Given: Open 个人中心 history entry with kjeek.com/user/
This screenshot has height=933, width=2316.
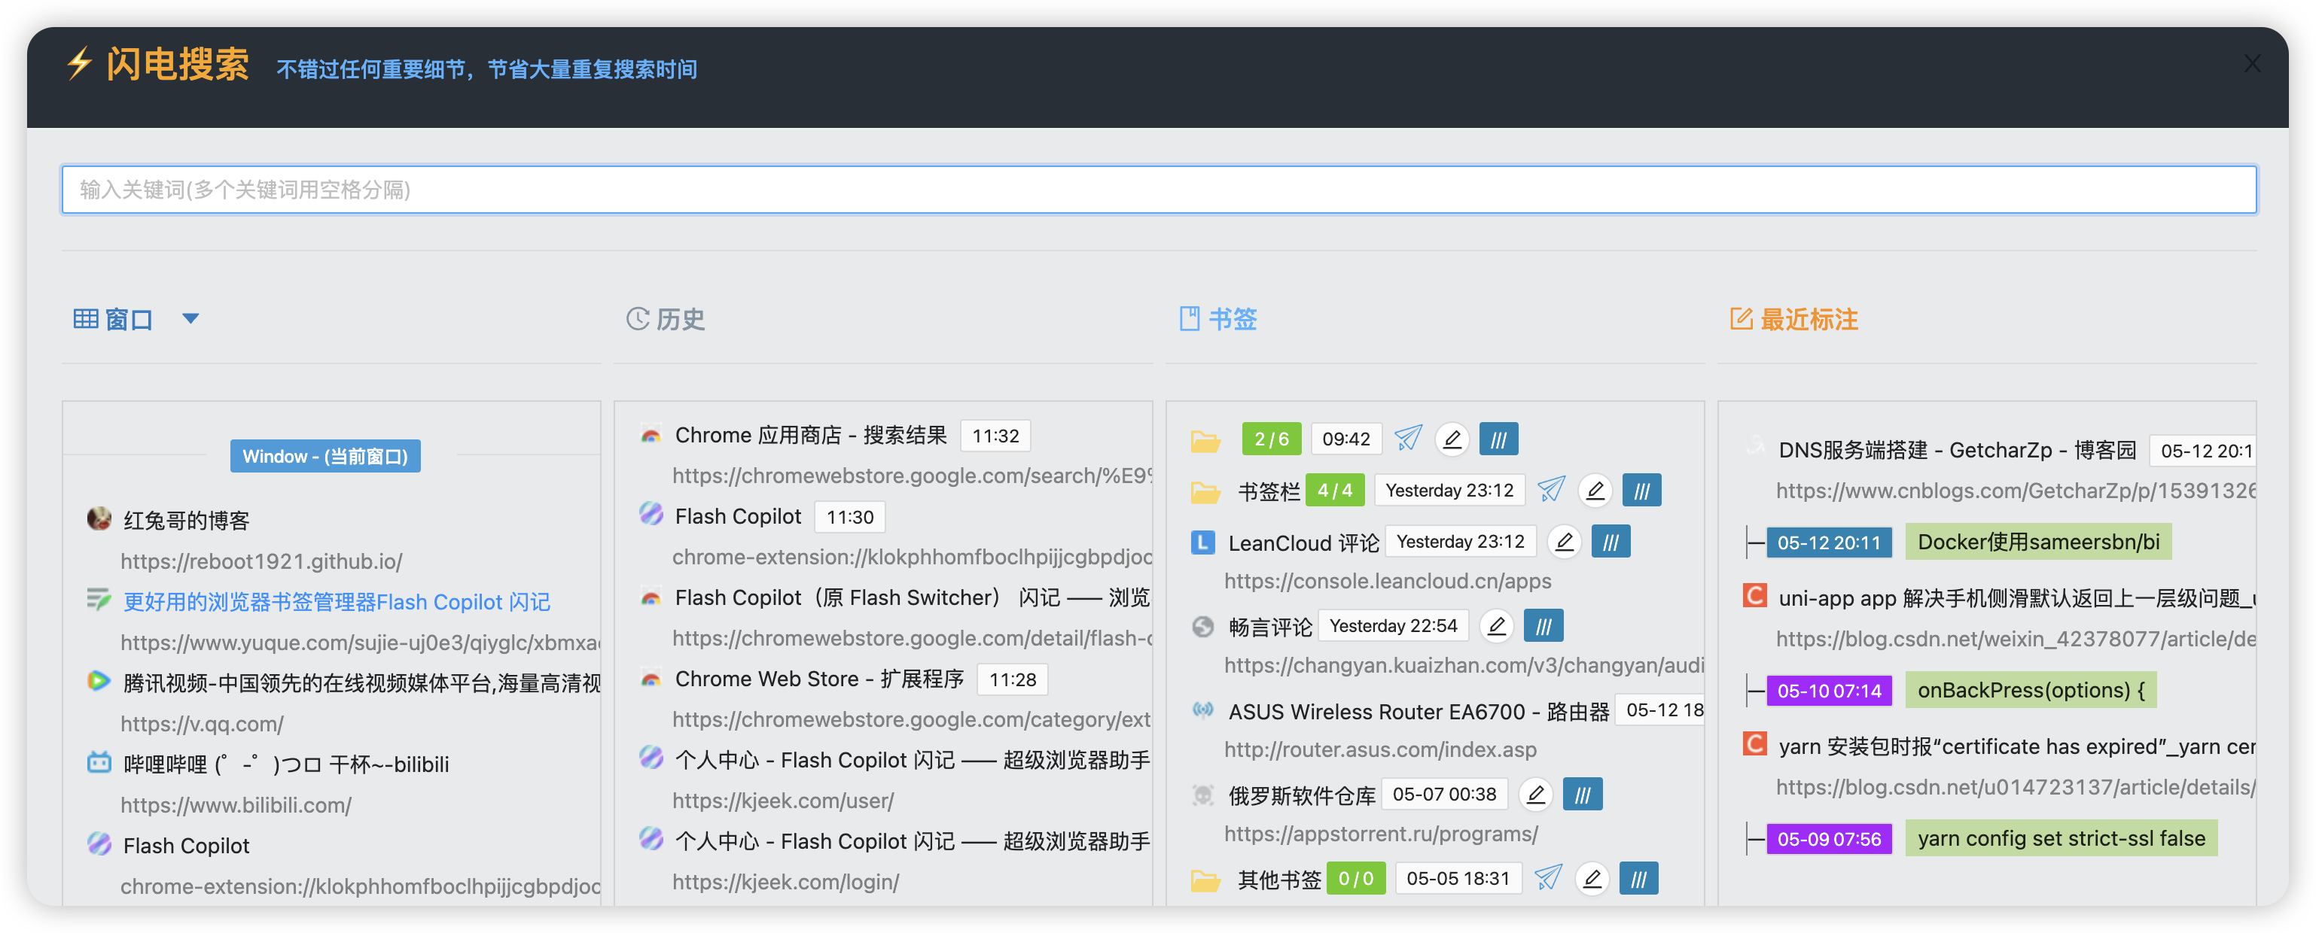Looking at the screenshot, I should pyautogui.click(x=912, y=761).
